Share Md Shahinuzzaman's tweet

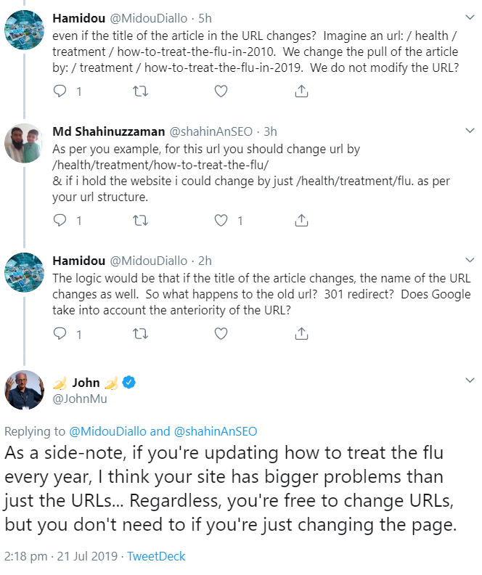tap(302, 220)
